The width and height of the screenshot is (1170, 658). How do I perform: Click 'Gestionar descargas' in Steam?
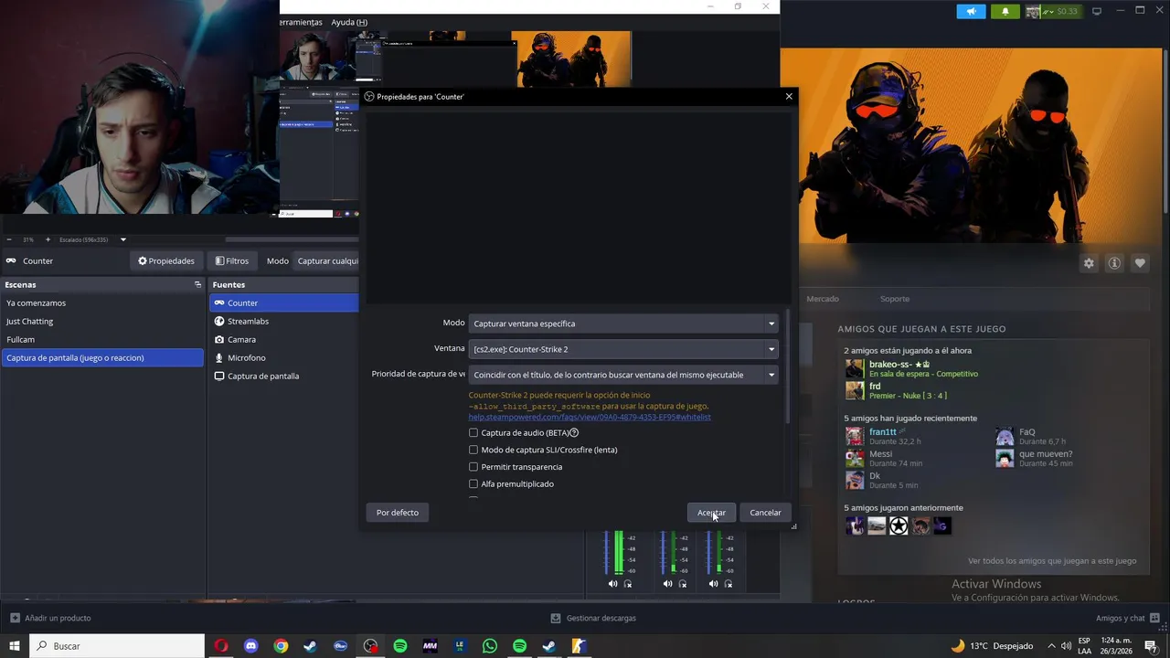point(594,619)
